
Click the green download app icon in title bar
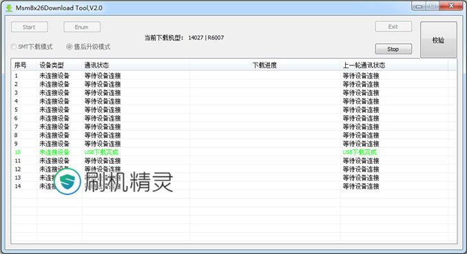[x=9, y=8]
